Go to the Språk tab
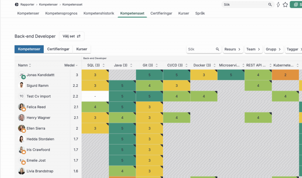 tap(200, 13)
